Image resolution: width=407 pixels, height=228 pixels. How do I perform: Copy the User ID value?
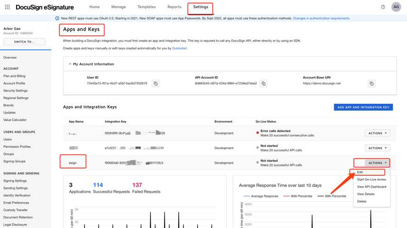click(x=156, y=83)
